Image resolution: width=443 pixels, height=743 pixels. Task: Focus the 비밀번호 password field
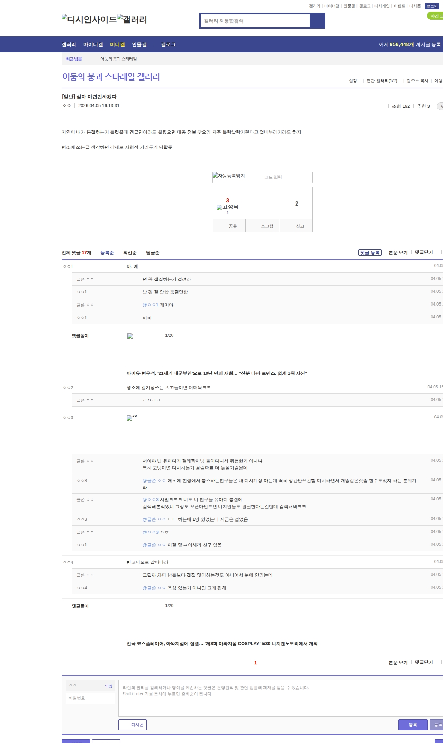pyautogui.click(x=90, y=698)
